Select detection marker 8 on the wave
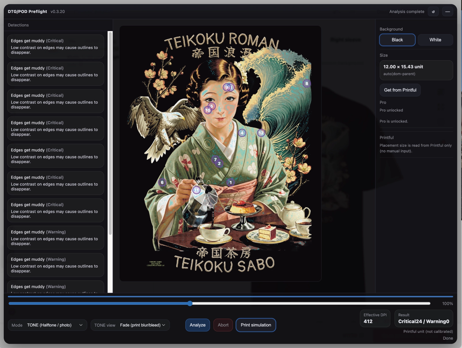462x348 pixels. (307, 84)
